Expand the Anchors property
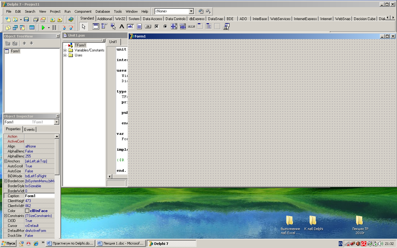This screenshot has width=397, height=248. click(6, 161)
